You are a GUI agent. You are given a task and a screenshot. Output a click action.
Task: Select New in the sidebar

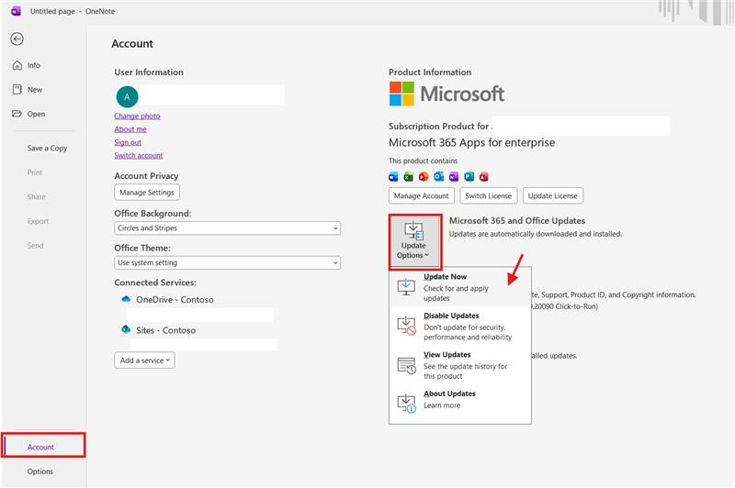click(28, 90)
